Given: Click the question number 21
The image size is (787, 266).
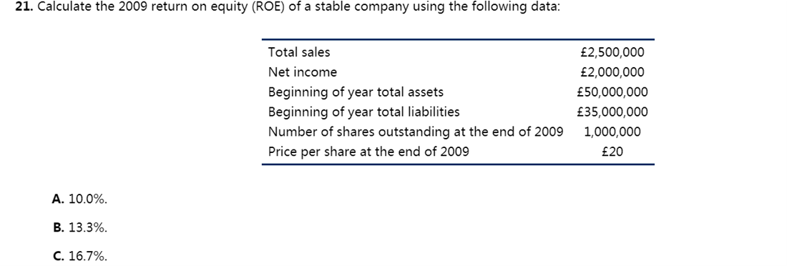Looking at the screenshot, I should tap(24, 7).
